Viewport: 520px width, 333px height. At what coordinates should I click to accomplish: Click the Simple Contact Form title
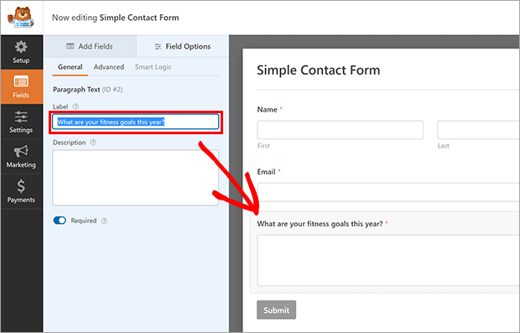[x=319, y=70]
